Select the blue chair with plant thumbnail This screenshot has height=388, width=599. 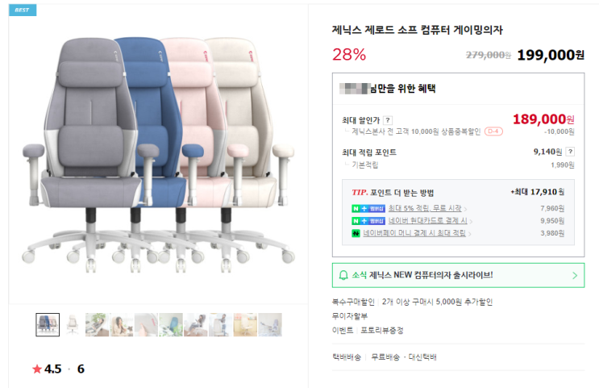[171, 324]
